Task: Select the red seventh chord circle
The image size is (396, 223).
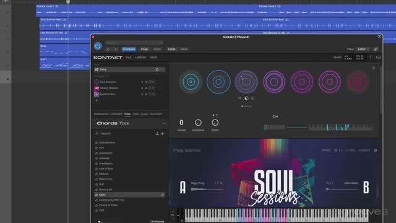Action: tap(358, 82)
